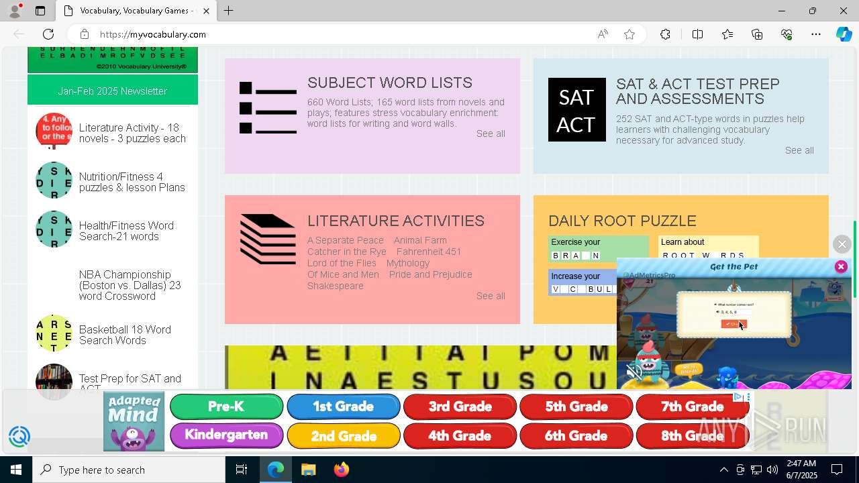Dismiss floating ad with gray X circle
Screen dimensions: 859x483
pyautogui.click(x=842, y=244)
